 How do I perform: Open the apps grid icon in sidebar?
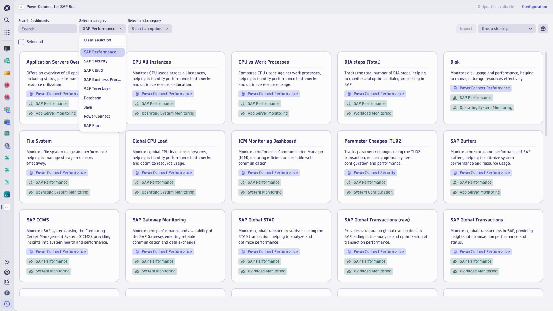pyautogui.click(x=7, y=32)
